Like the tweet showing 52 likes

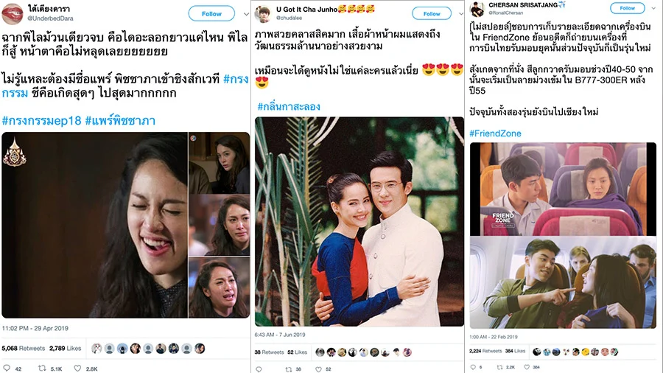click(318, 369)
